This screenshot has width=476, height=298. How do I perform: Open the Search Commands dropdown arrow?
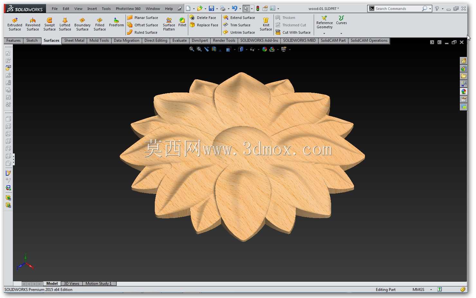pyautogui.click(x=430, y=9)
